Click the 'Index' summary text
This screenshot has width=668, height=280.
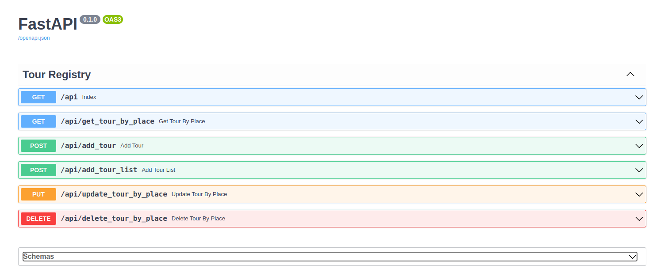coord(89,97)
